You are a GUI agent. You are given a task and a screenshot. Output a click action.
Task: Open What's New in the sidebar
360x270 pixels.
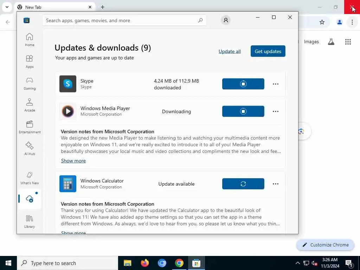click(30, 178)
